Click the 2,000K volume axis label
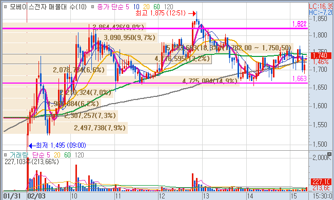 point(322,157)
